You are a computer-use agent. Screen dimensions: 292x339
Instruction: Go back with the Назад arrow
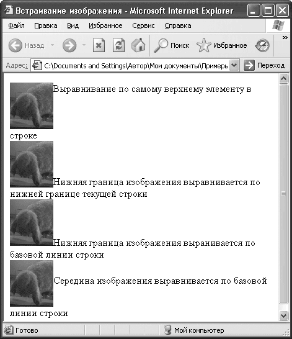pos(15,45)
